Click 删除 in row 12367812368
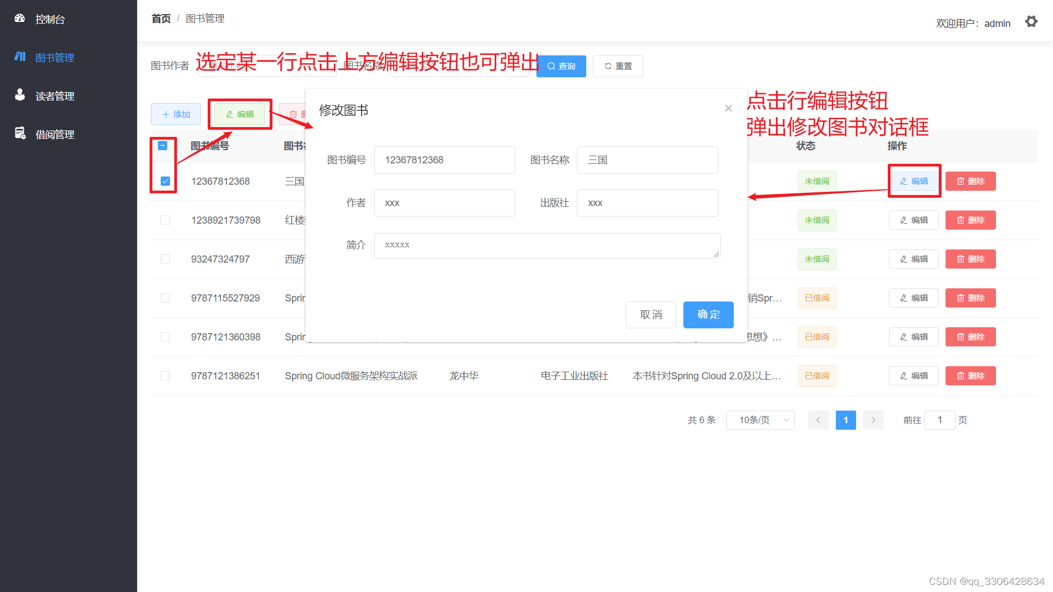This screenshot has width=1053, height=592. [x=971, y=181]
